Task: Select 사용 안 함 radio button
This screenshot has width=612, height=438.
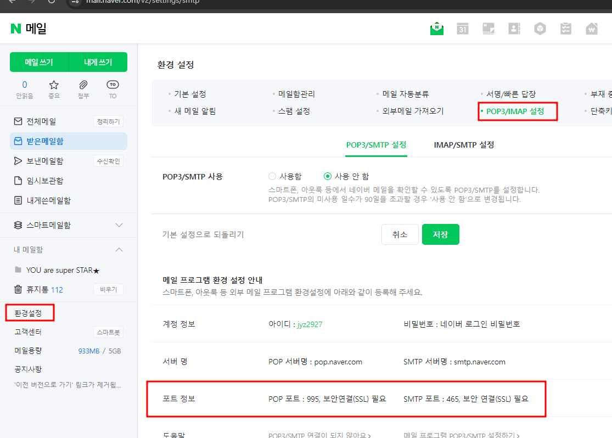Action: point(328,176)
